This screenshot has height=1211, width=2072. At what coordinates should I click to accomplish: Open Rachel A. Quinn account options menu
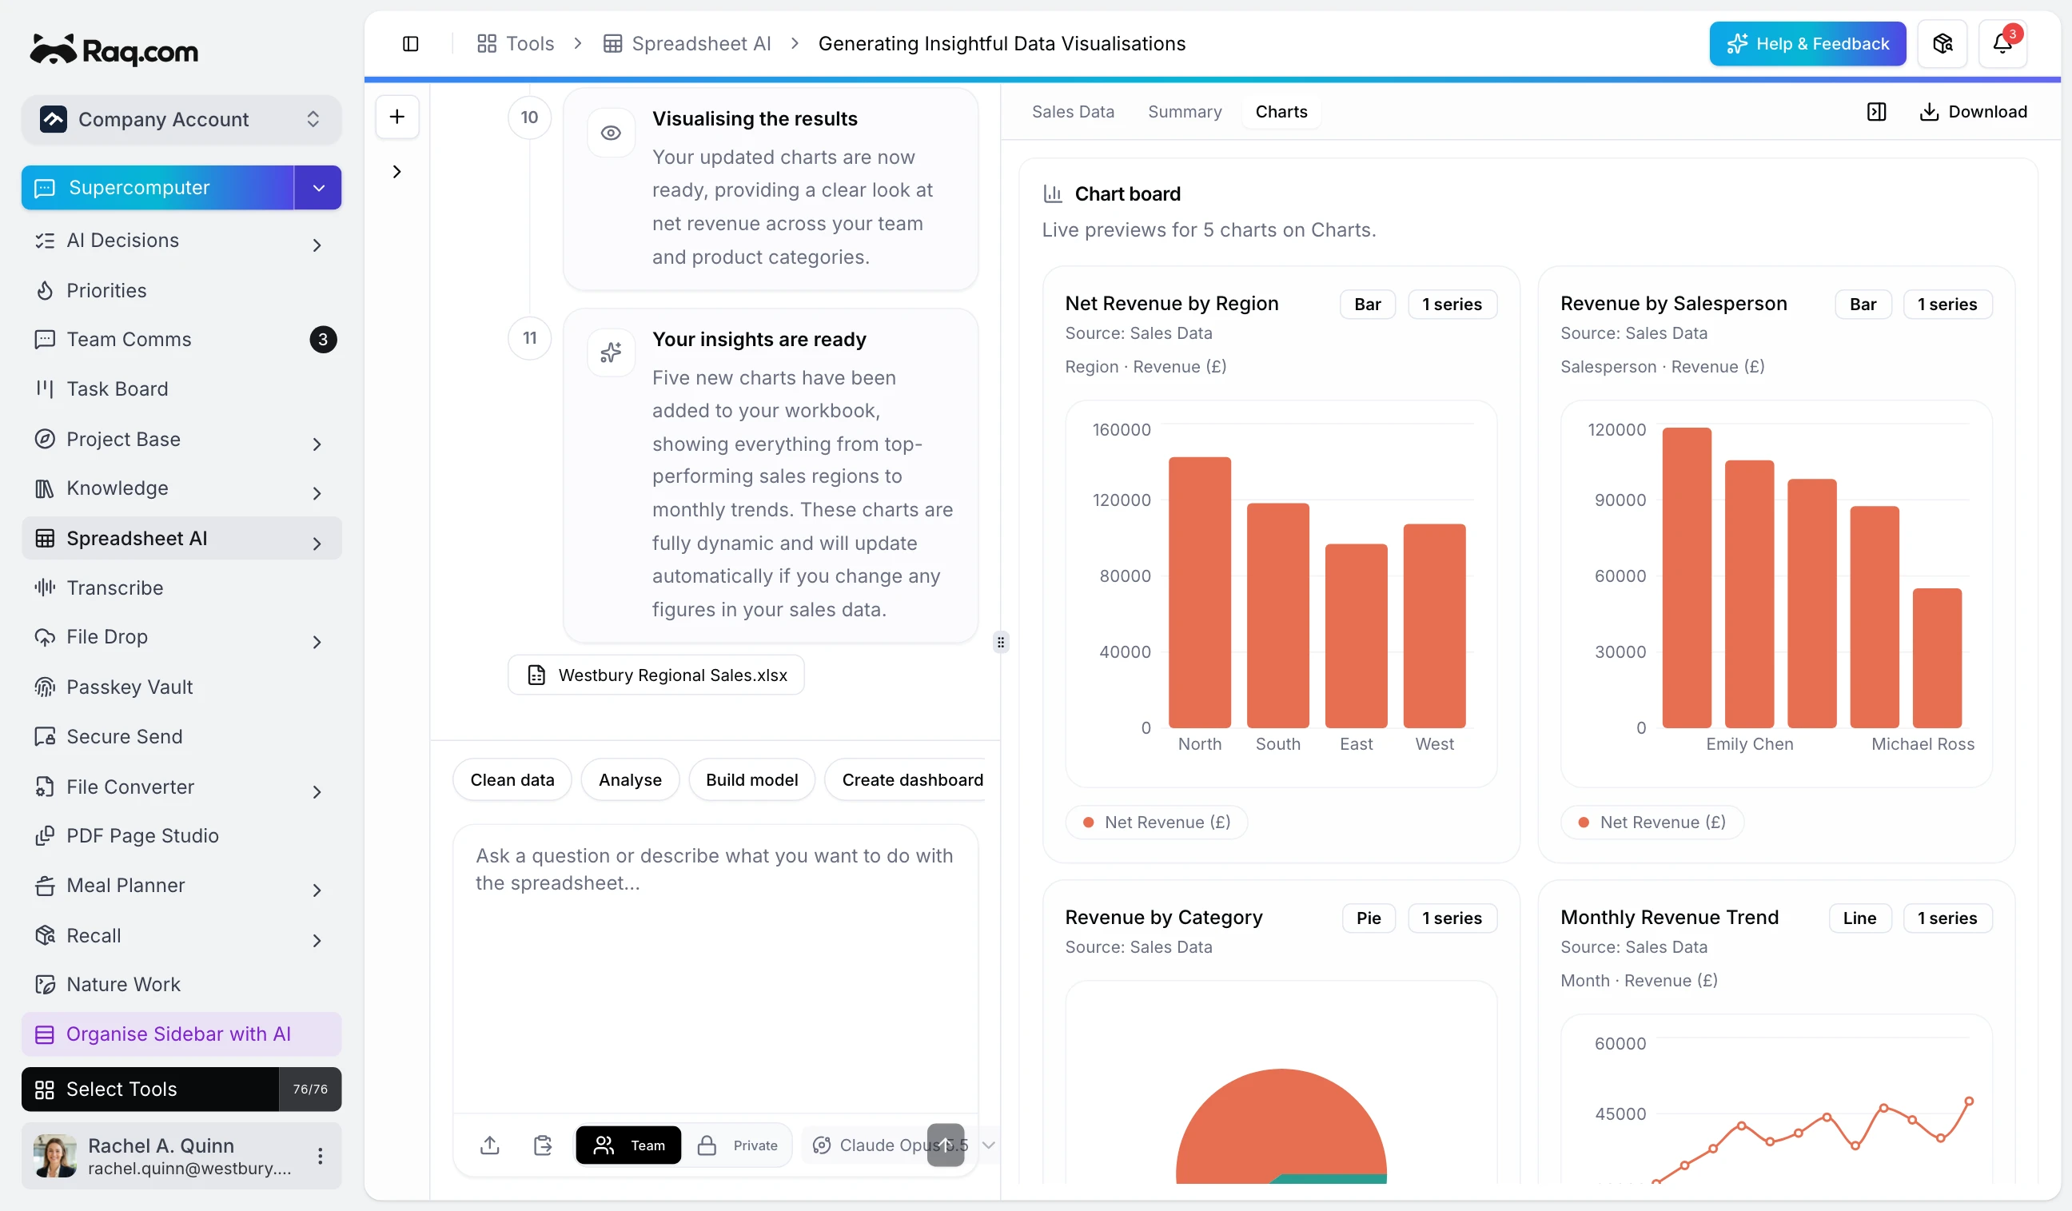pos(320,1156)
